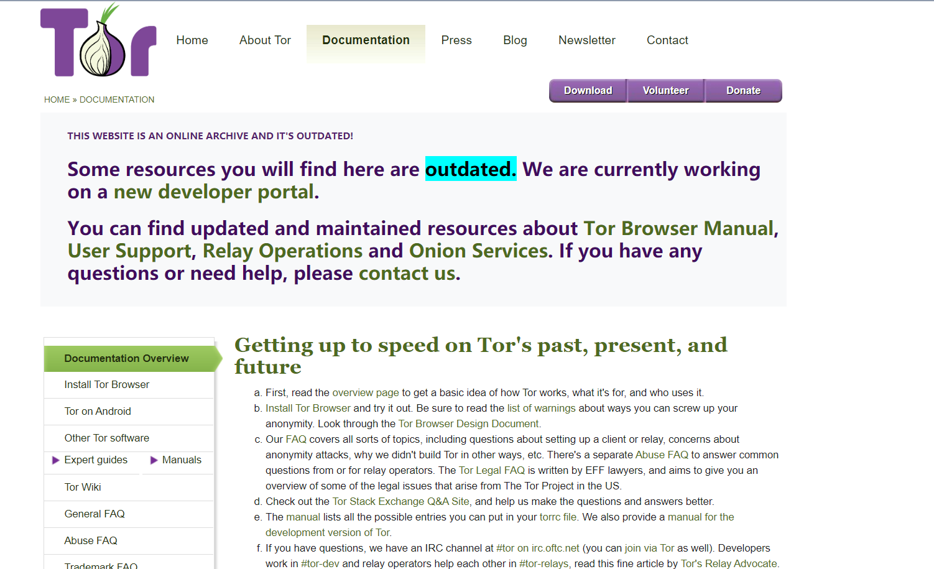Click the archive outdated notice heading
Image resolution: width=934 pixels, height=569 pixels.
(x=210, y=136)
